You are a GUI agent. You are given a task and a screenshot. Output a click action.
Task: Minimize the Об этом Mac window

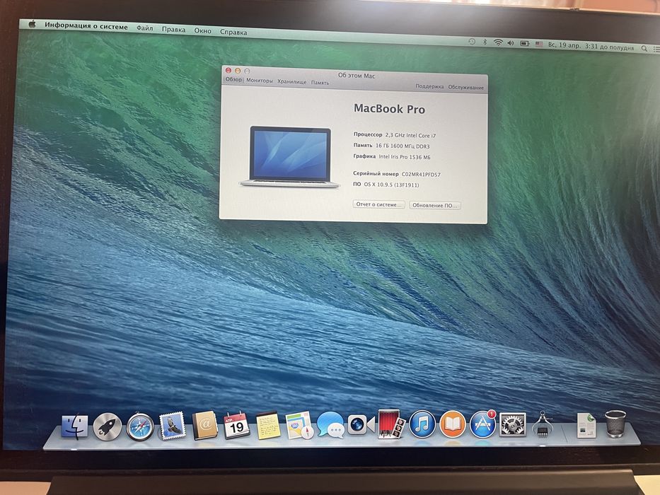pos(238,71)
